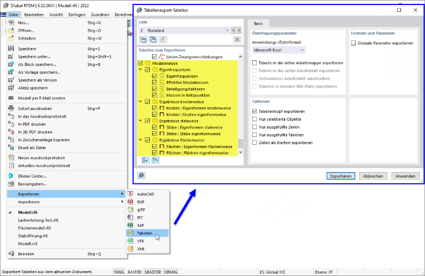The width and height of the screenshot is (425, 276).
Task: Click the Beenden exit icon
Action: tap(11, 254)
